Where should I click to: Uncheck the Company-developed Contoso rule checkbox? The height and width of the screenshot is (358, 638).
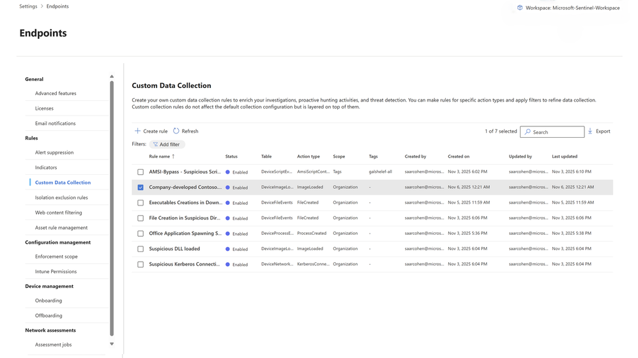tap(141, 188)
